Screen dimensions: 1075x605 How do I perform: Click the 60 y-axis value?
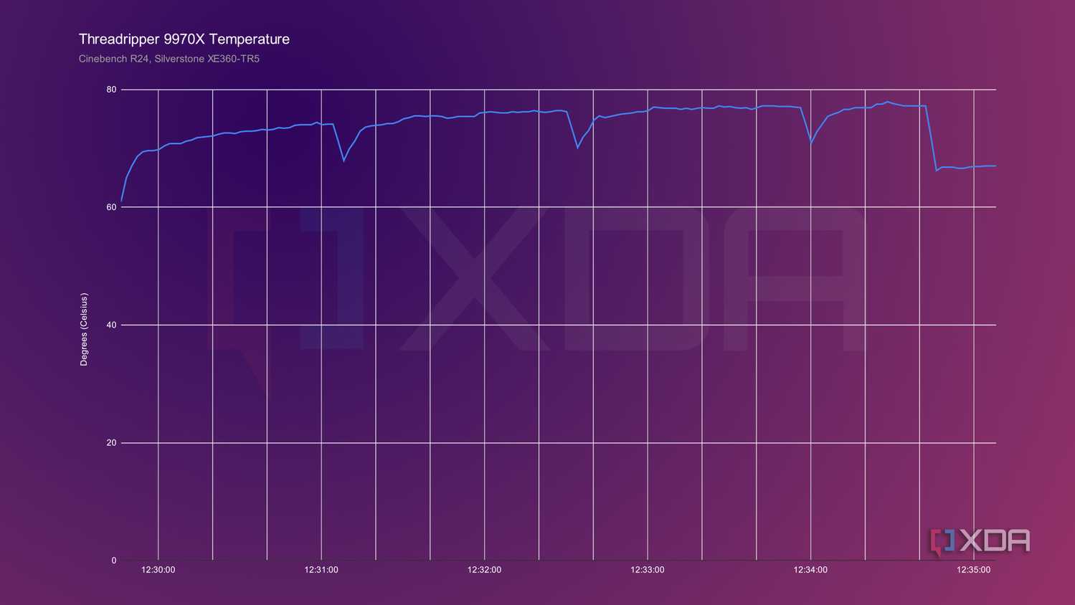111,207
